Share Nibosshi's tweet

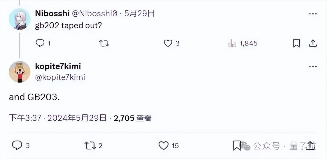313,43
